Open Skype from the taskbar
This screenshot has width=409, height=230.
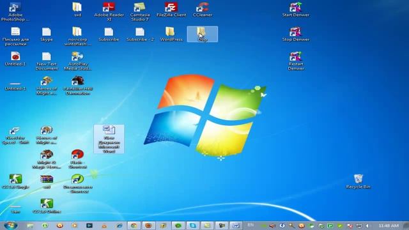193,226
